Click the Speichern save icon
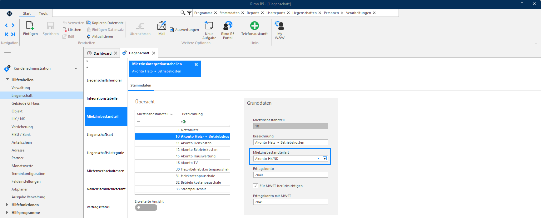This screenshot has width=541, height=218. point(51,26)
